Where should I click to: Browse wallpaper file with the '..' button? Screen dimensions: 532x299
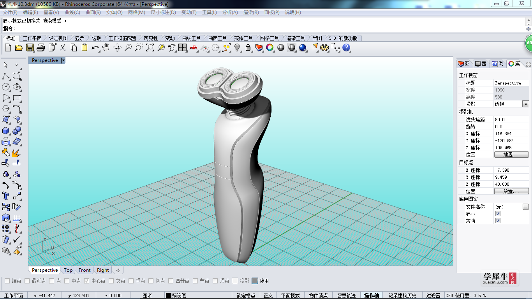click(x=526, y=207)
